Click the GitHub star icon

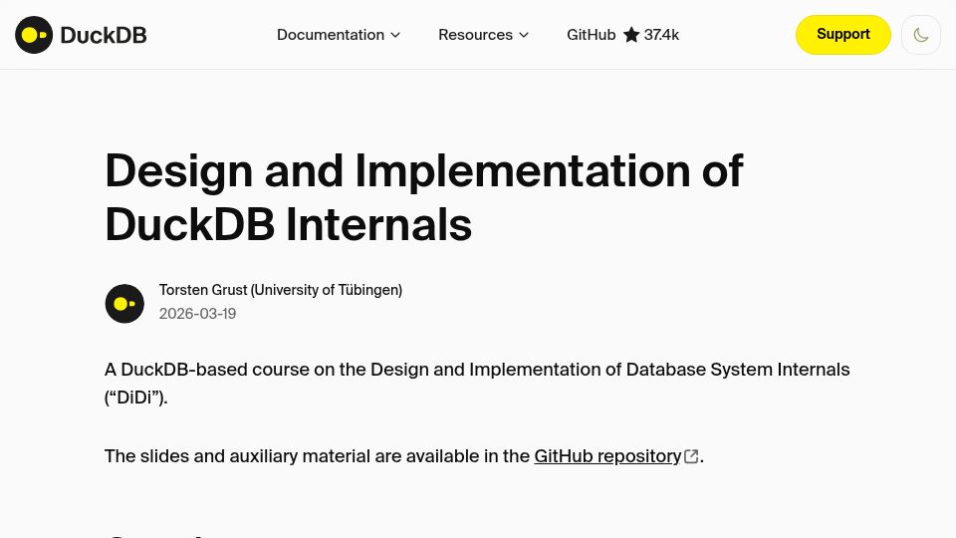point(631,35)
